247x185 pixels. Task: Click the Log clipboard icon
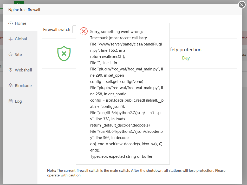pyautogui.click(x=11, y=101)
